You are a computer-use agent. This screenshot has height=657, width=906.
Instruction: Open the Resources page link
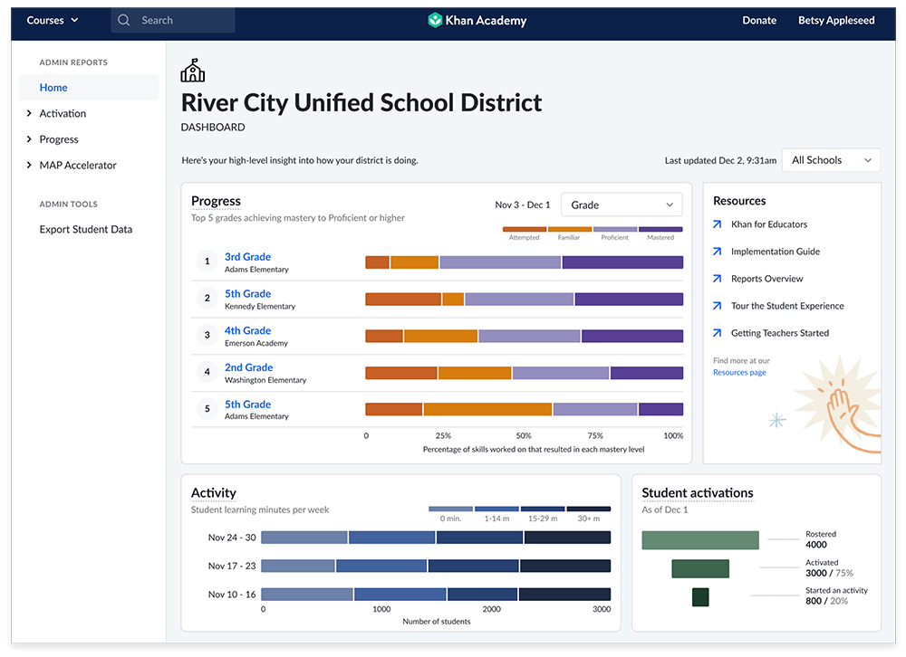coord(739,373)
